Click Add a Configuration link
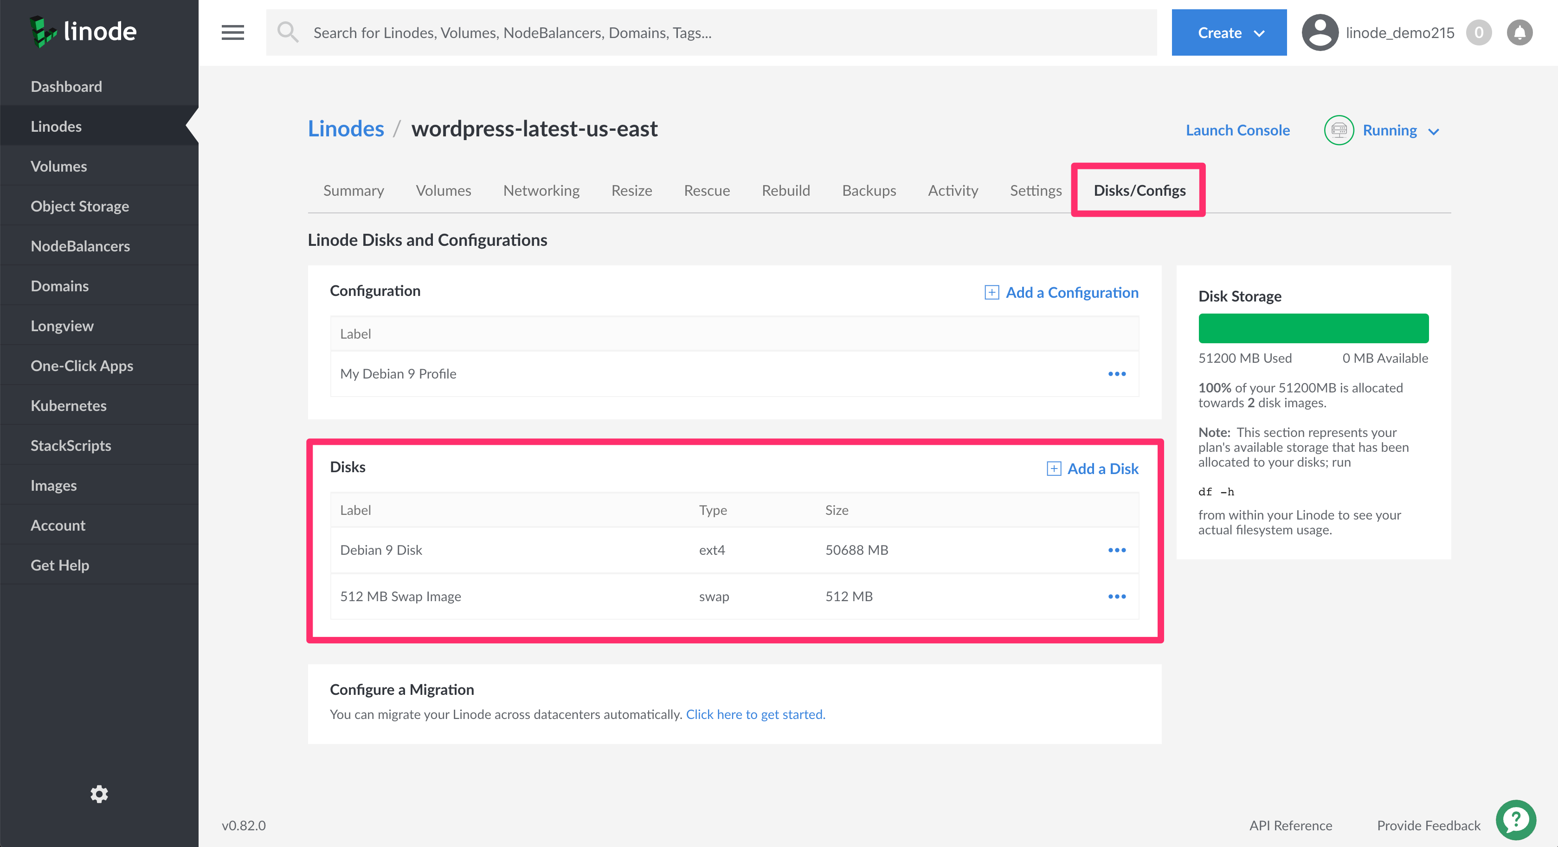 1071,293
